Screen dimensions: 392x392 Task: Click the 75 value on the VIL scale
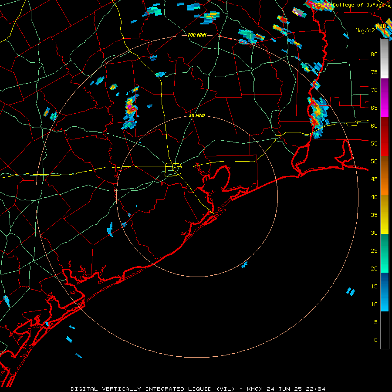(374, 72)
